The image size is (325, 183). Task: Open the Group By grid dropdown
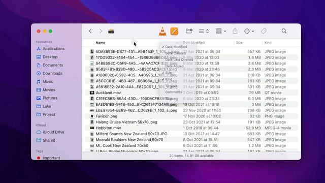click(x=221, y=31)
